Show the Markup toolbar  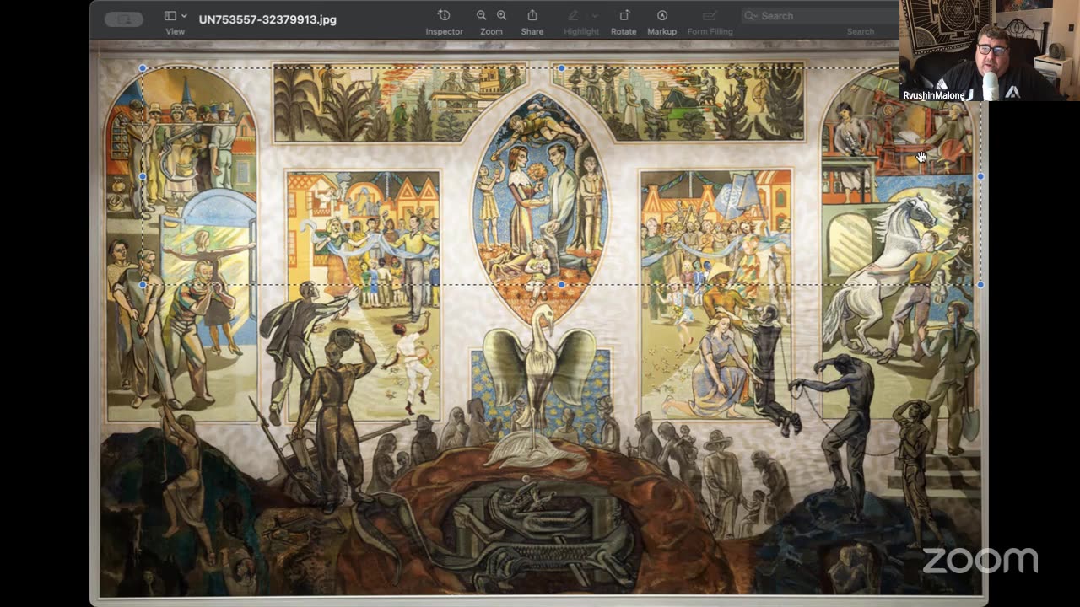click(662, 15)
